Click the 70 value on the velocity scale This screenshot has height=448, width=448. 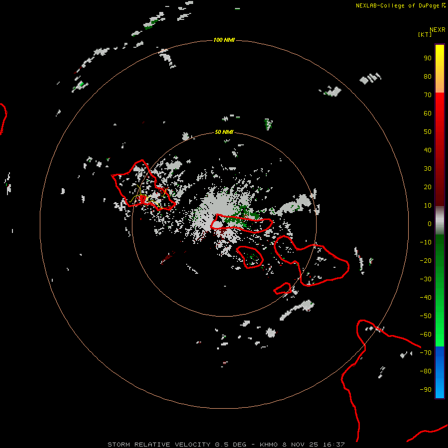pyautogui.click(x=428, y=95)
